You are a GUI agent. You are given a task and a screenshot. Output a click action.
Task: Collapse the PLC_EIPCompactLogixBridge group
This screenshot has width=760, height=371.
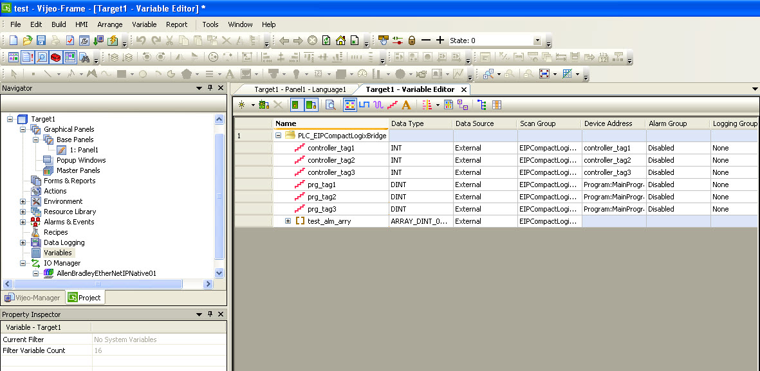(x=279, y=136)
